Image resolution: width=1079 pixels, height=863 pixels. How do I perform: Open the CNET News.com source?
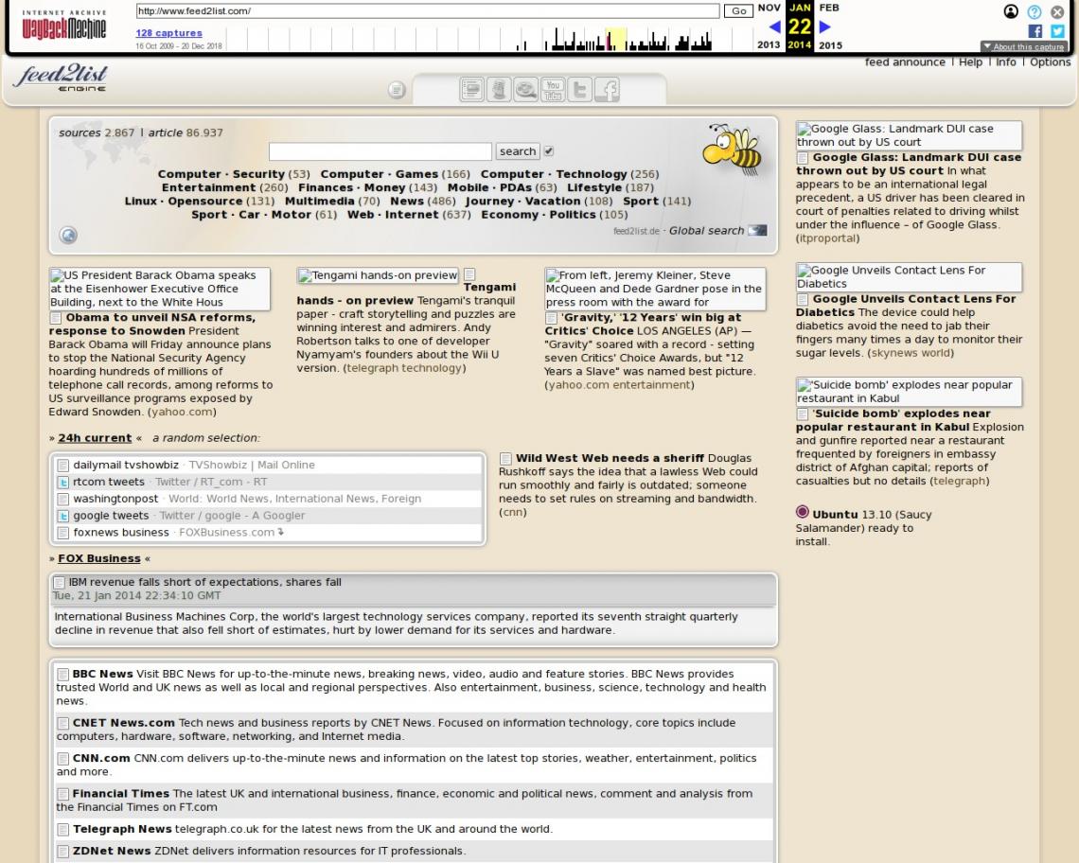(124, 723)
